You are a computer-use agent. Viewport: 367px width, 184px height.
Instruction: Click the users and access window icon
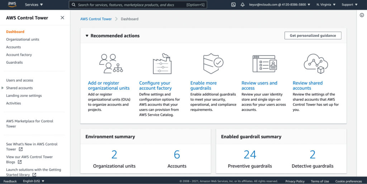tap(265, 64)
